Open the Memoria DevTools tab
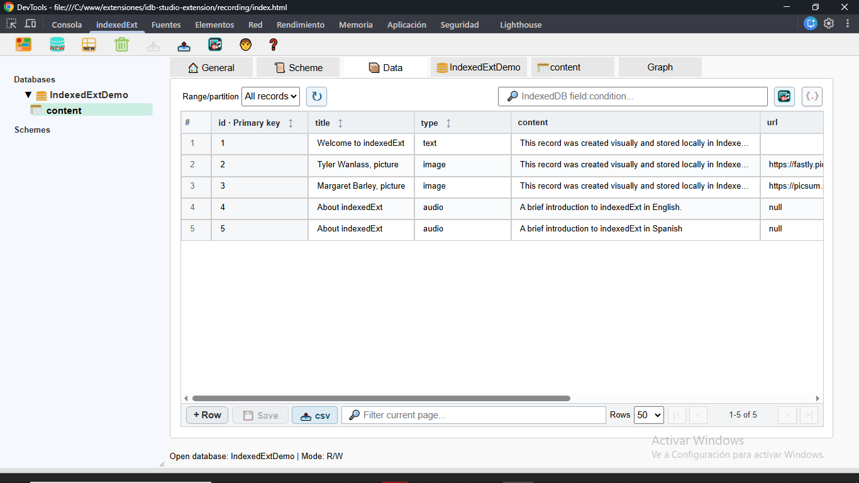 tap(356, 25)
